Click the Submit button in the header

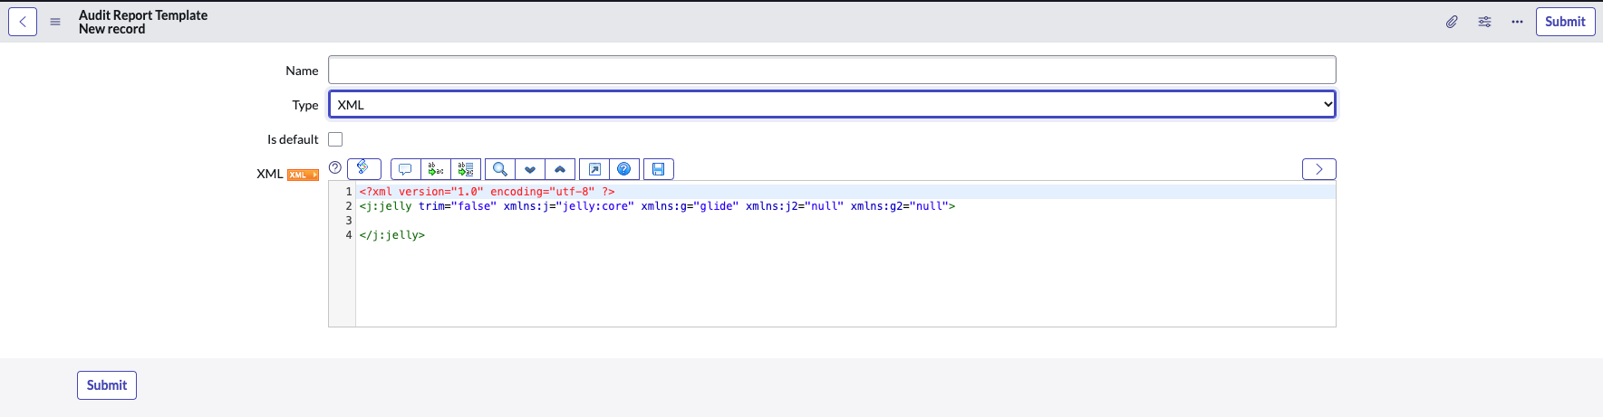point(1565,22)
